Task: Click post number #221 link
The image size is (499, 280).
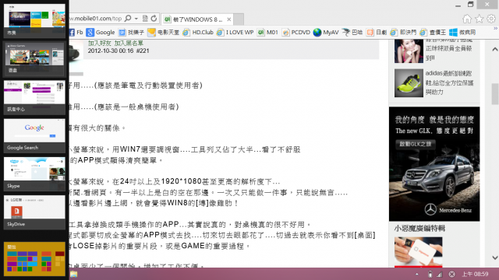Action: [143, 51]
